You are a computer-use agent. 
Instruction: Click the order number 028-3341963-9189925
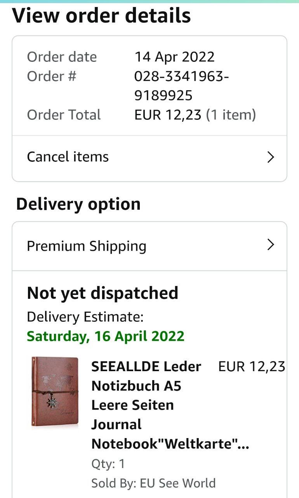pyautogui.click(x=181, y=86)
